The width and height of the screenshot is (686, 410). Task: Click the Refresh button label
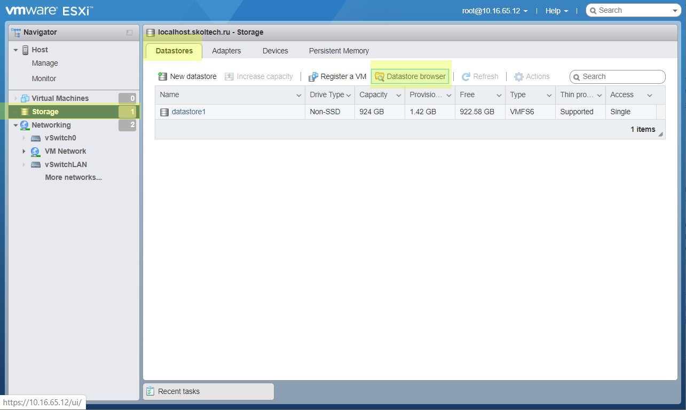pos(486,76)
